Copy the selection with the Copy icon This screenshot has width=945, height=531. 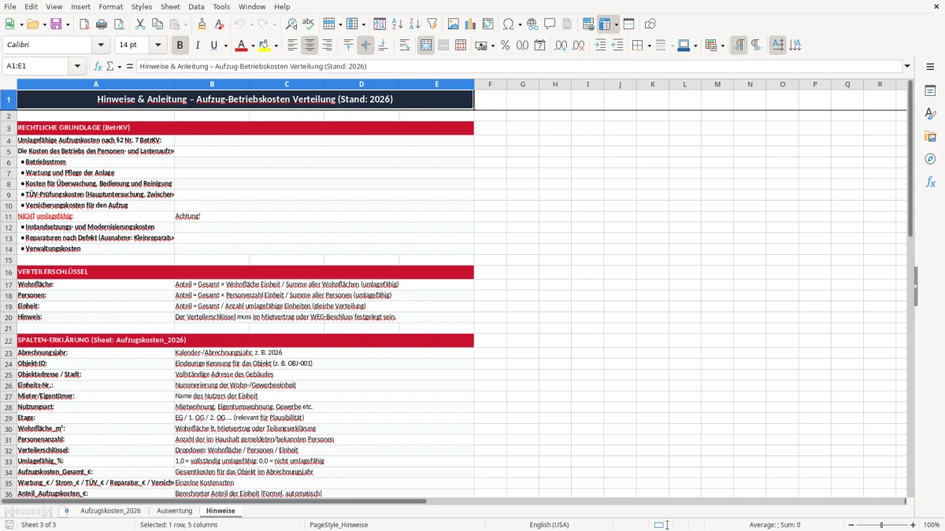click(x=157, y=24)
